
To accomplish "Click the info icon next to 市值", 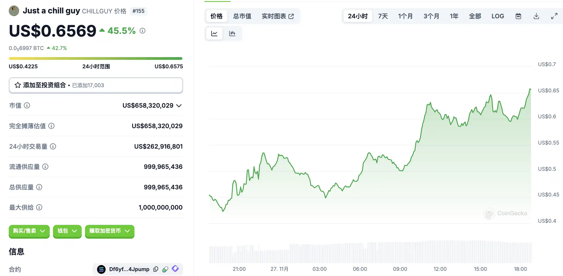I will 27,105.
